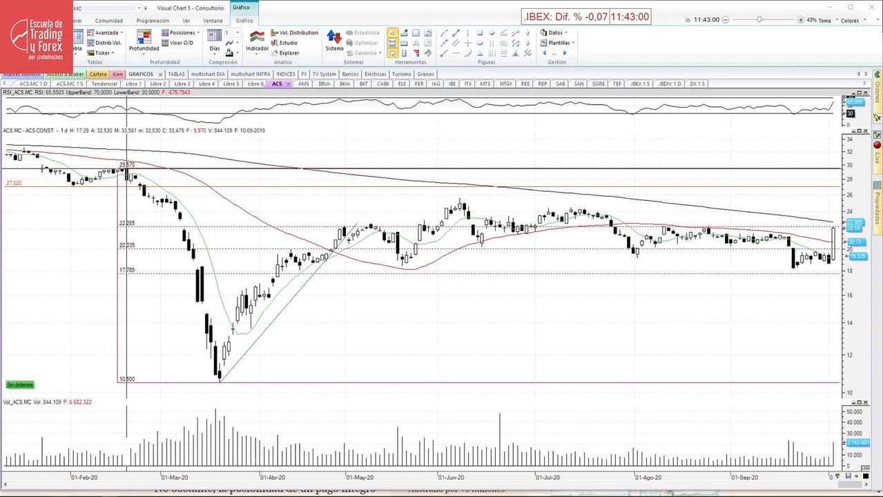Select the pointer tool in Herramientas
The image size is (883, 497).
click(x=392, y=32)
